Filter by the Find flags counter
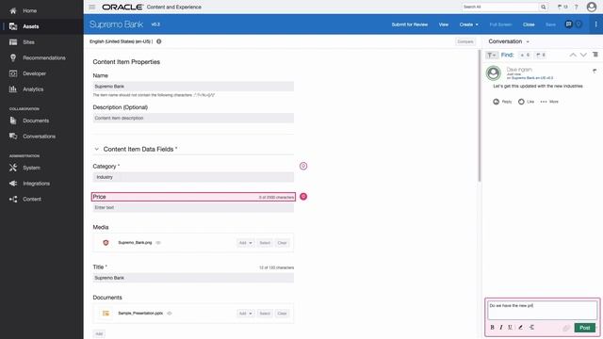 (541, 55)
